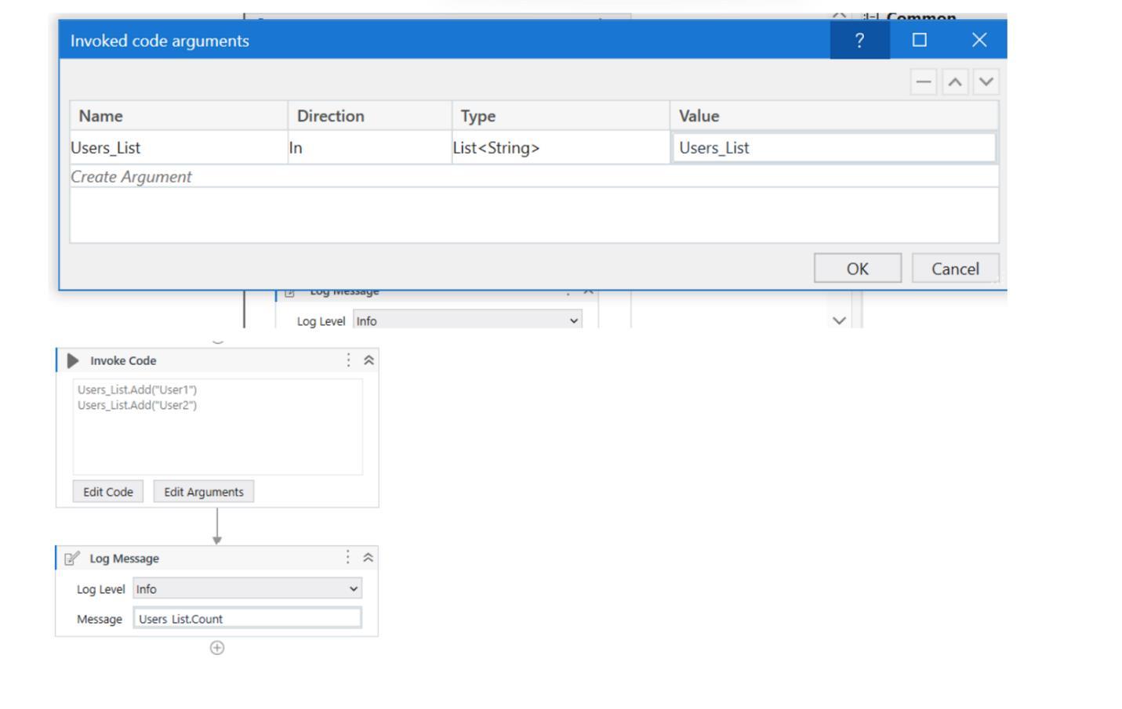Click the Type column header
The height and width of the screenshot is (709, 1122).
click(561, 116)
